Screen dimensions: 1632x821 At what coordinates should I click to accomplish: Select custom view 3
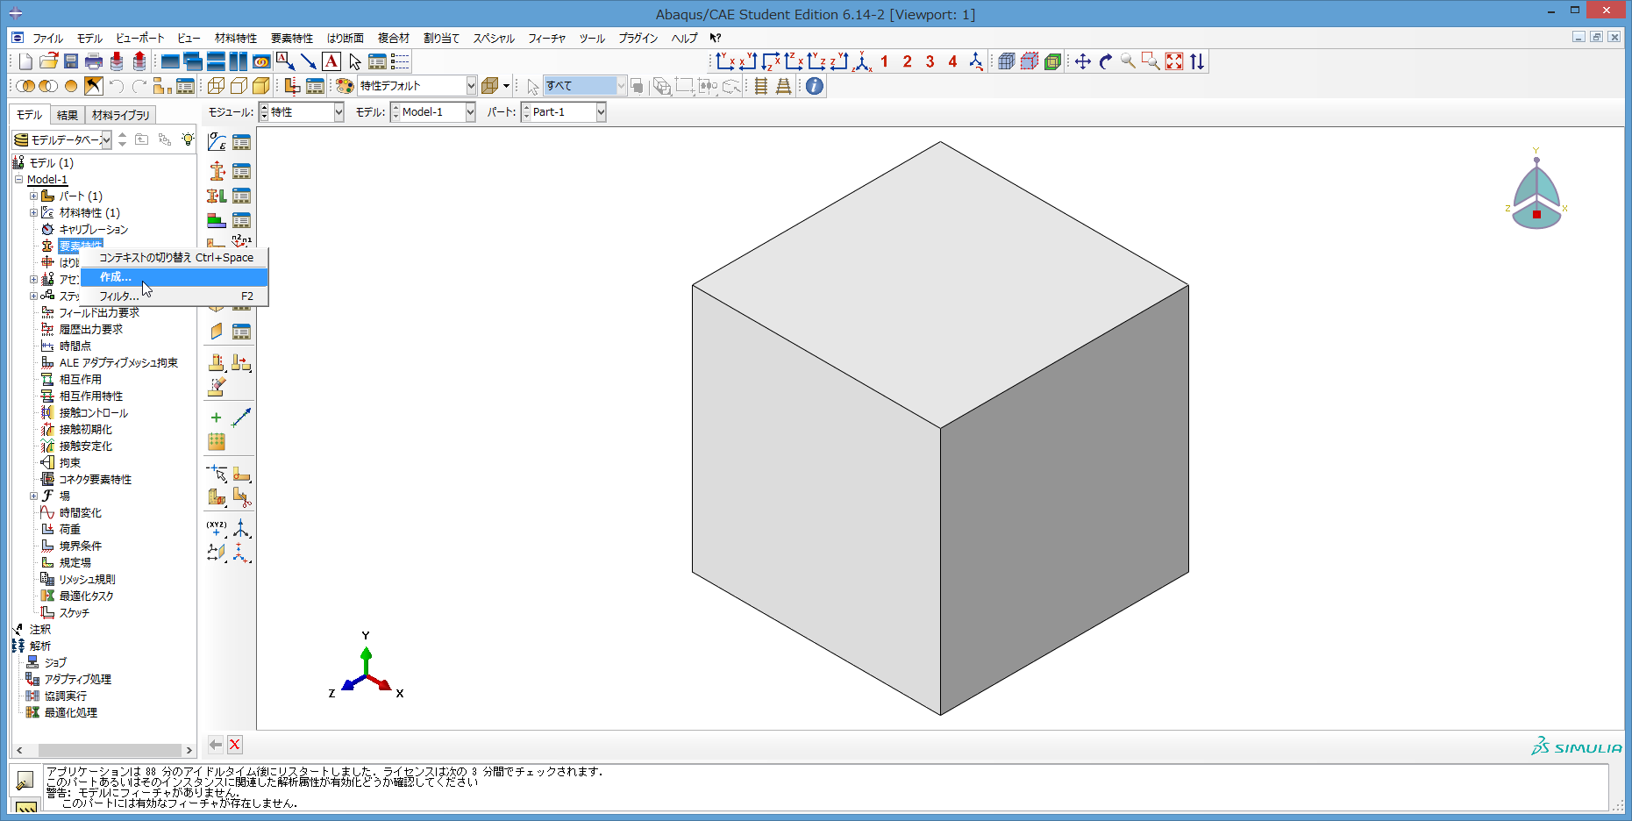point(930,61)
